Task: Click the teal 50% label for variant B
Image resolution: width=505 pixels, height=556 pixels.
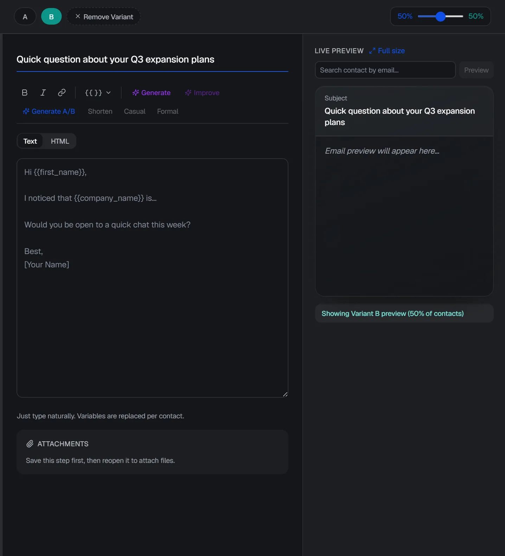Action: [476, 16]
